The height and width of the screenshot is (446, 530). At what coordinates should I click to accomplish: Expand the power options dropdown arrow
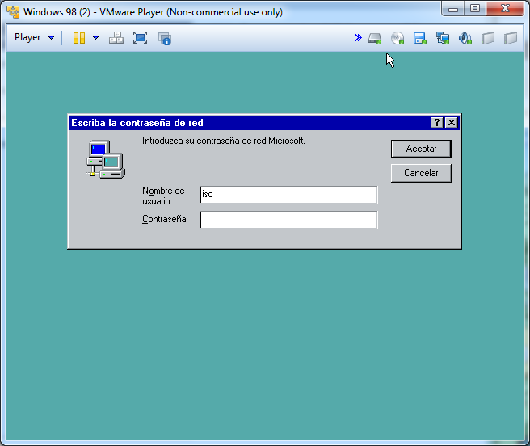(95, 38)
